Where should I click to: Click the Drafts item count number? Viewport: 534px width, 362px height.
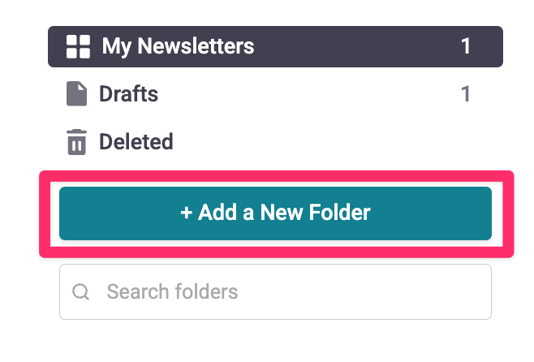point(466,94)
